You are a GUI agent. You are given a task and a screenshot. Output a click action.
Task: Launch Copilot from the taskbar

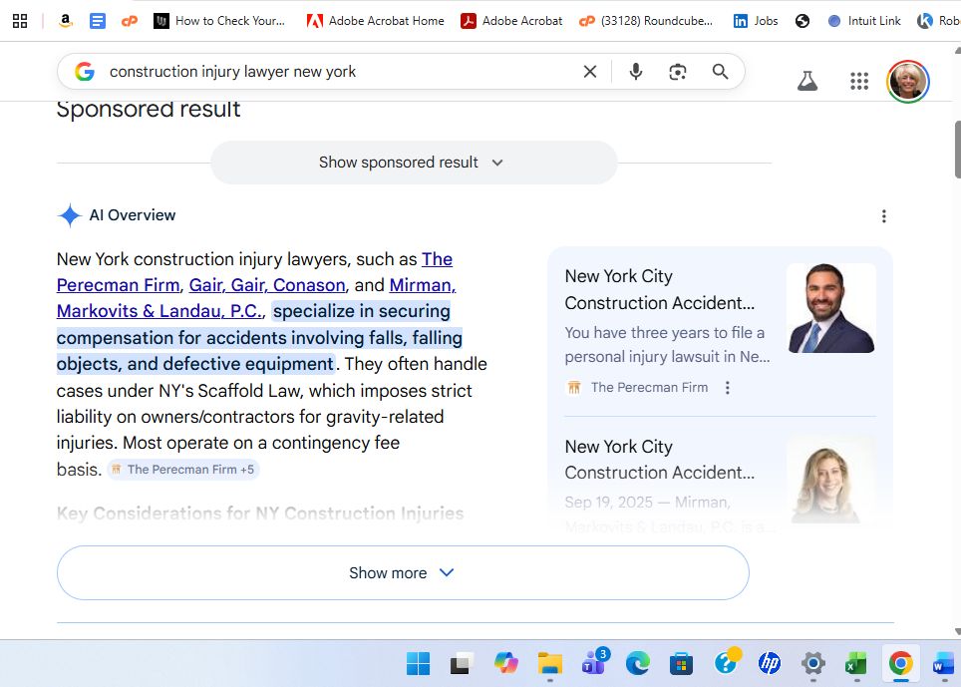(506, 663)
